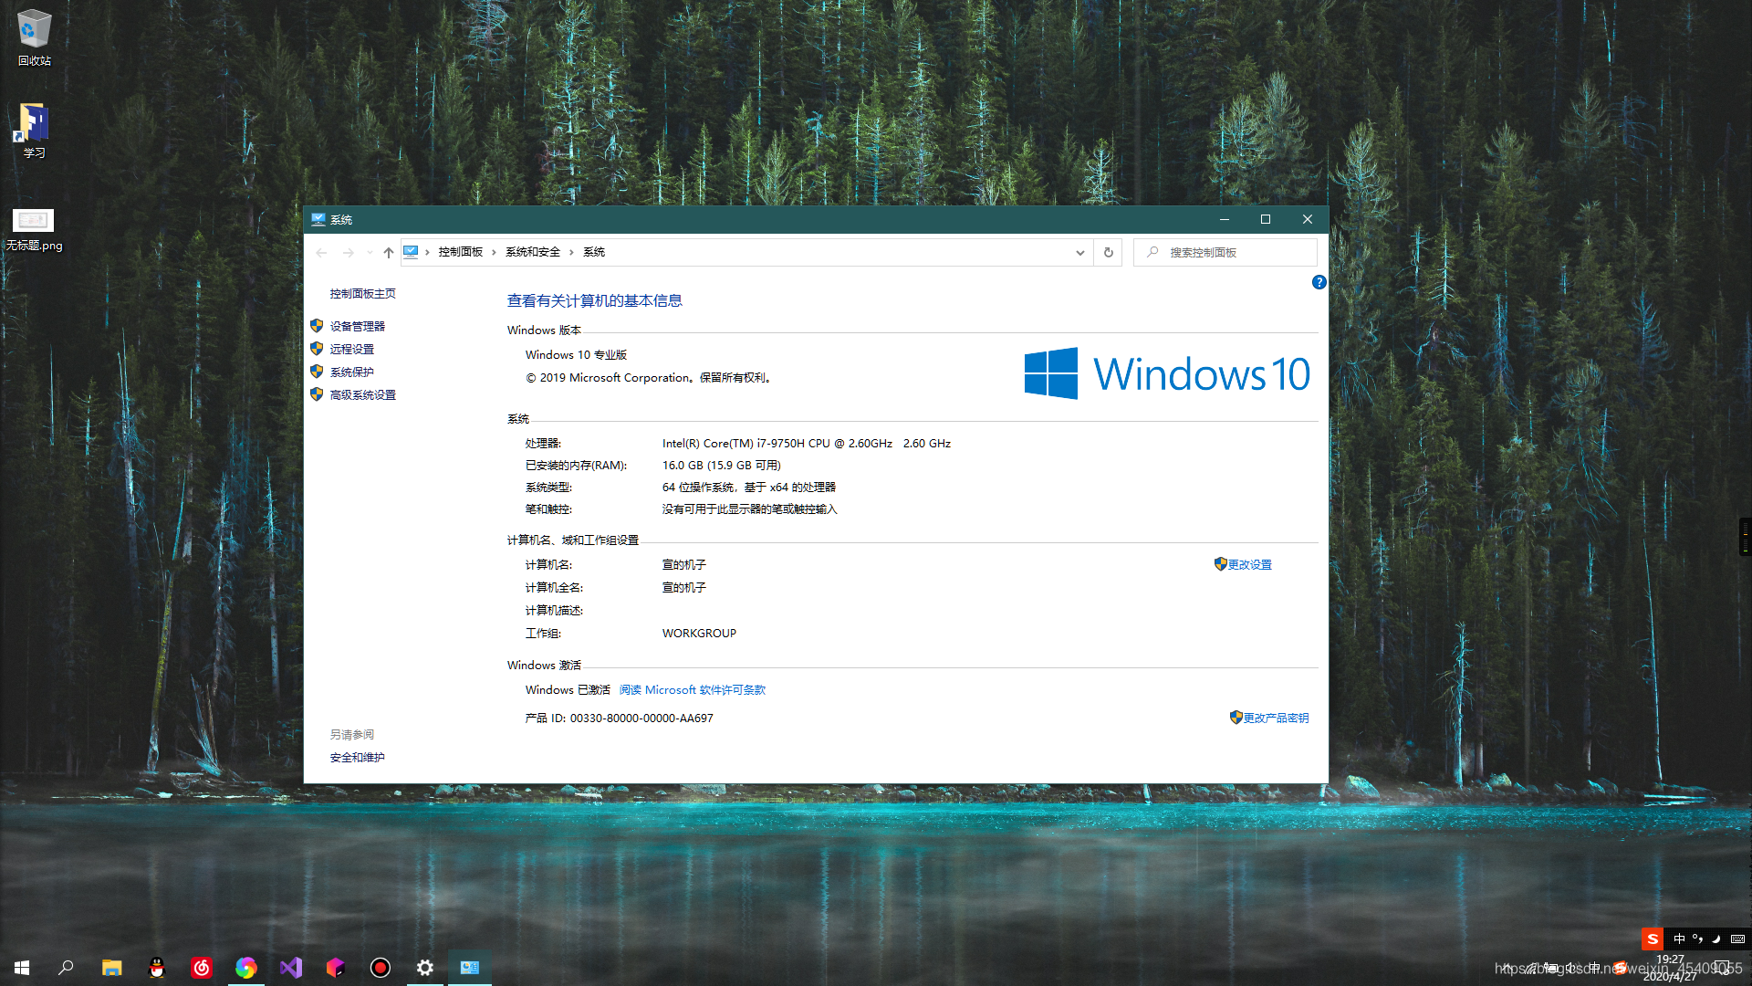The height and width of the screenshot is (986, 1752).
Task: Click the Control Panel taskbar button
Action: tap(470, 967)
